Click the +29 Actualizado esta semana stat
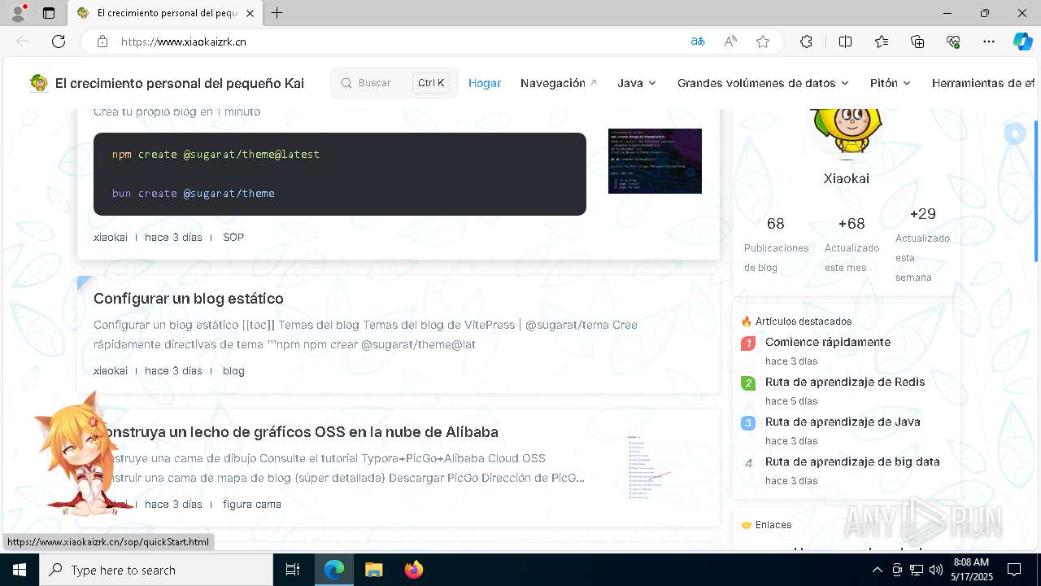1041x586 pixels. pyautogui.click(x=922, y=245)
